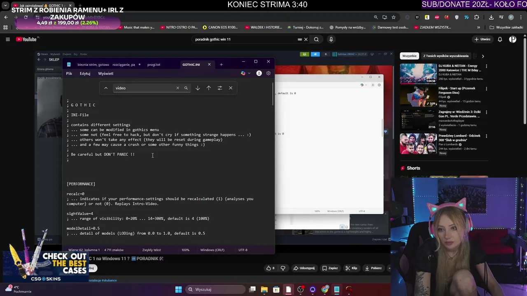527x296 pixels.
Task: Open find options sliders icon
Action: (219, 88)
